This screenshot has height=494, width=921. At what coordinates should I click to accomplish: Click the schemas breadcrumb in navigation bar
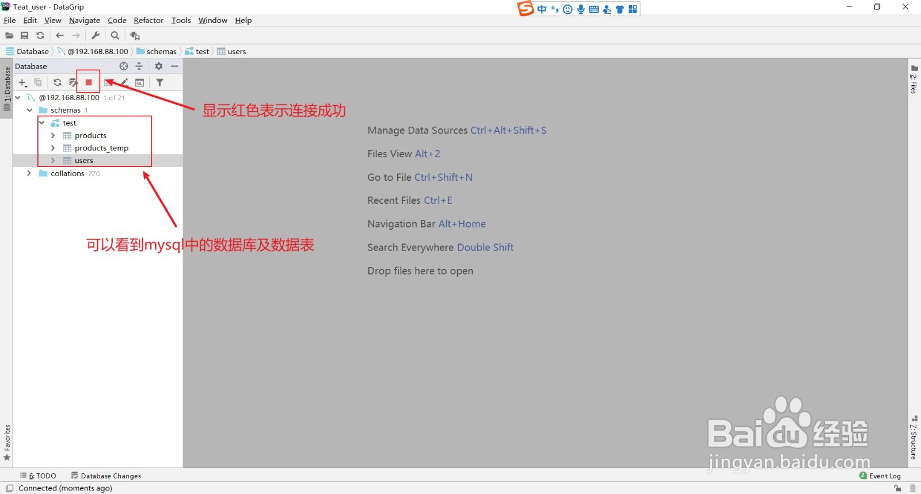pyautogui.click(x=157, y=51)
